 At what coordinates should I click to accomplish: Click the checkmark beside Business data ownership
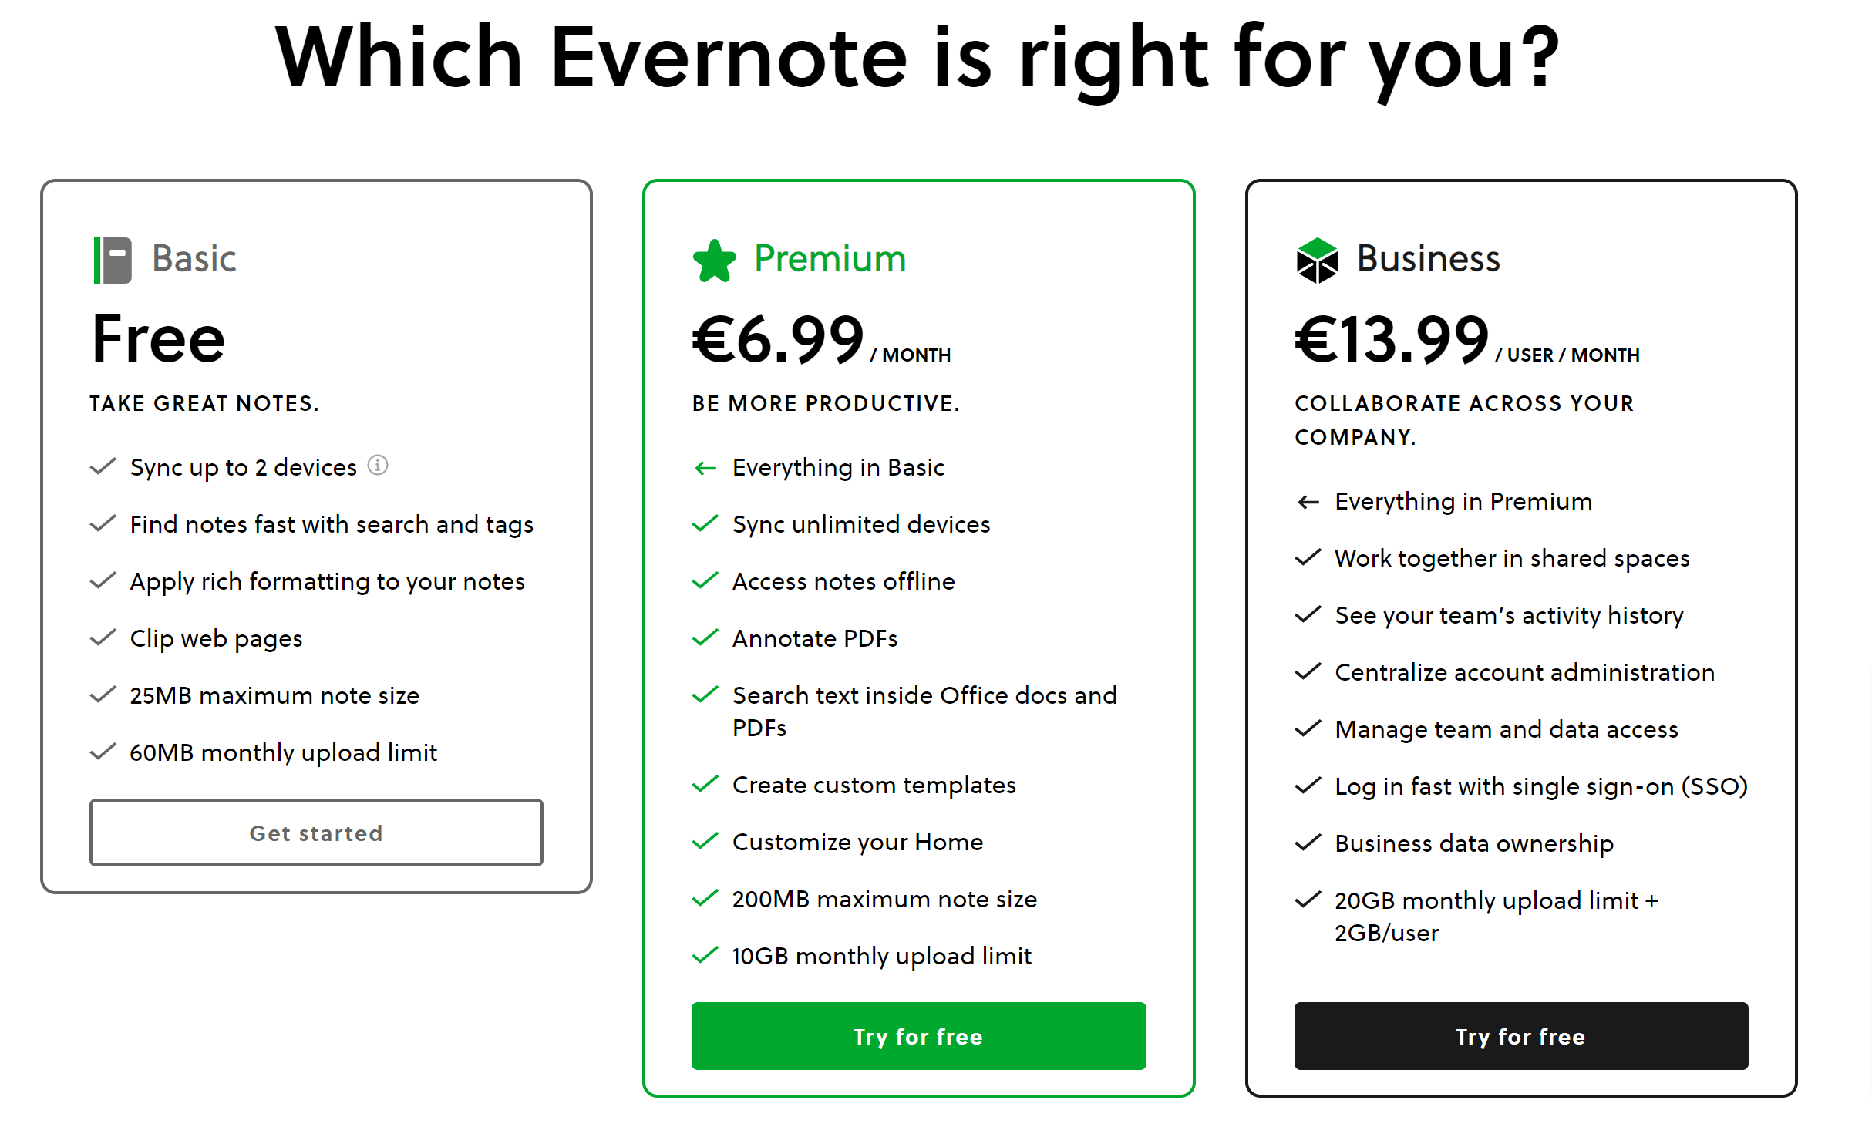click(x=1308, y=843)
